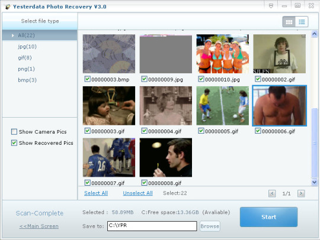The width and height of the screenshot is (320, 240).
Task: Open the title bar dropdown menu icon
Action: point(271,6)
